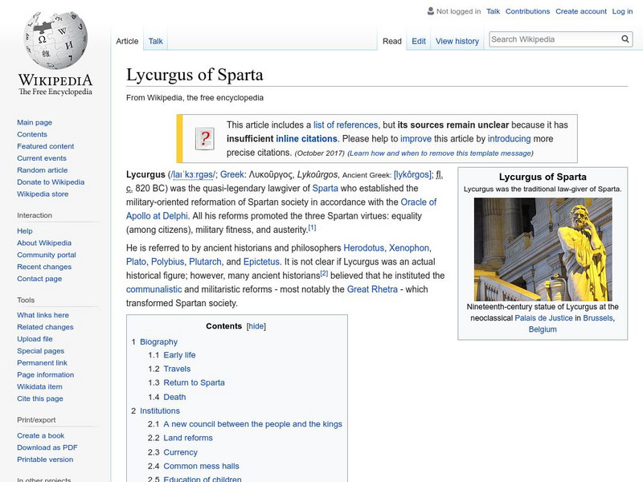The height and width of the screenshot is (482, 643).
Task: Click the Log in link
Action: (622, 11)
